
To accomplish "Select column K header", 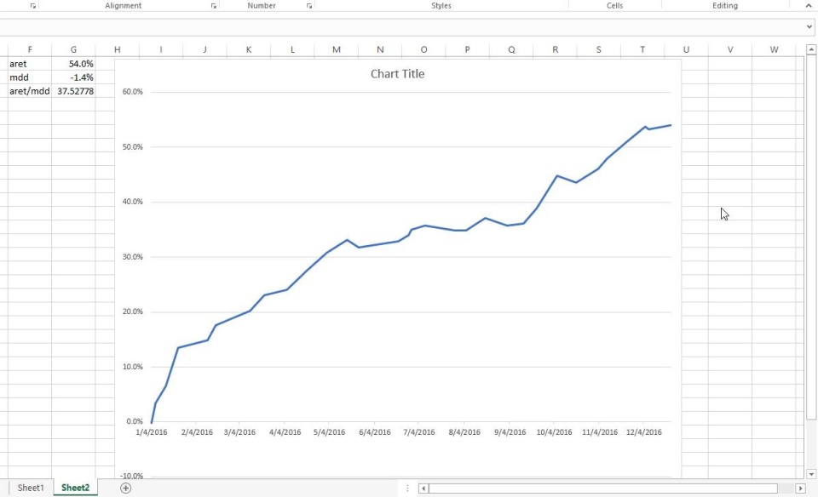I will 249,49.
